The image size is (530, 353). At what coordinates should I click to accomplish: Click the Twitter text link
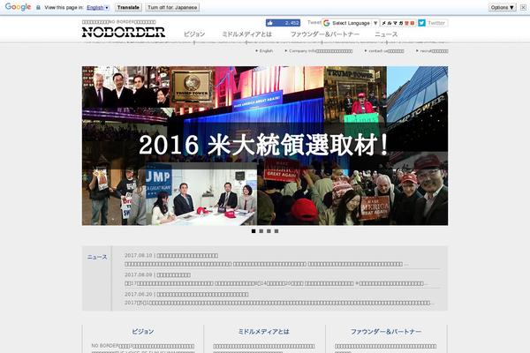(436, 23)
